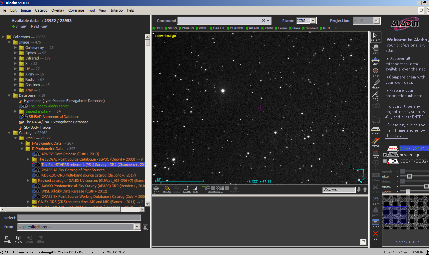Expand the Infrared folder
The width and height of the screenshot is (429, 255).
(x=15, y=58)
